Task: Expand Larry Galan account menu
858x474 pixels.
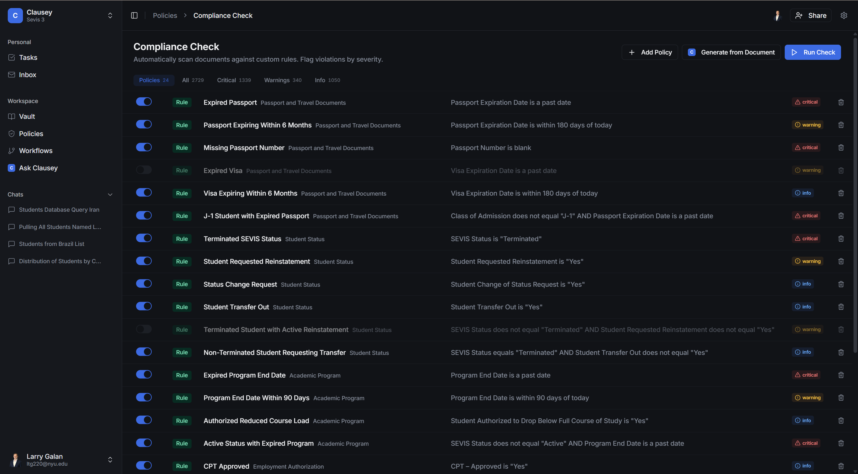Action: click(110, 460)
